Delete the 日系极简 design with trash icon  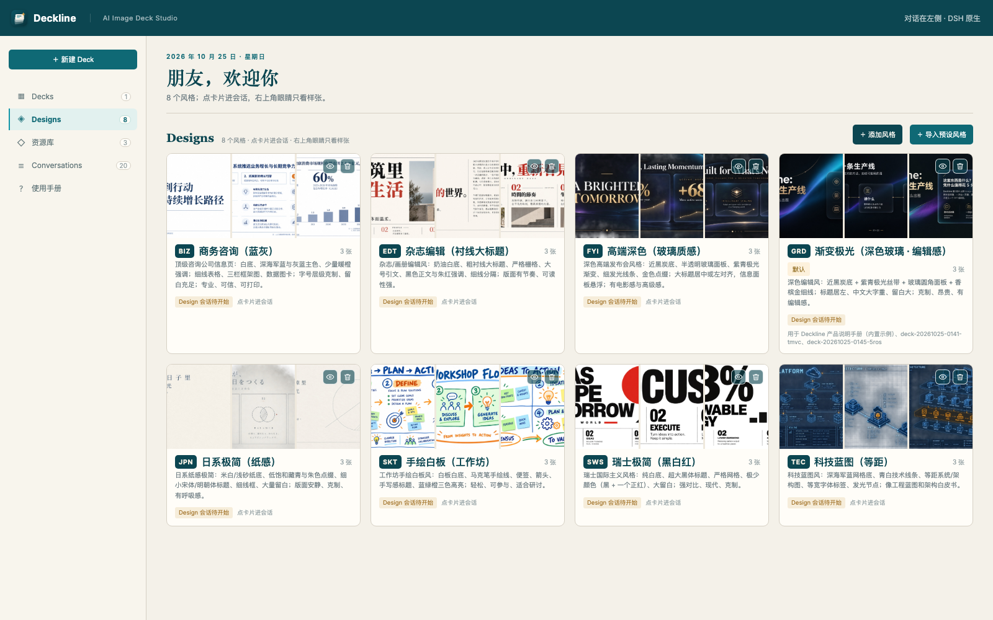348,377
